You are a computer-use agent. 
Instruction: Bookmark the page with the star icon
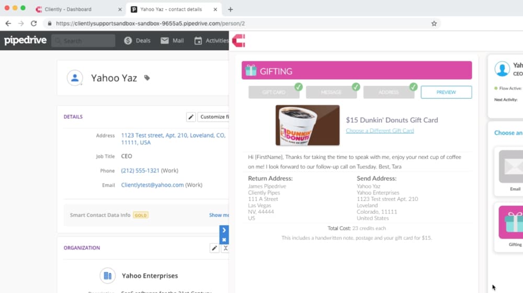pyautogui.click(x=434, y=24)
